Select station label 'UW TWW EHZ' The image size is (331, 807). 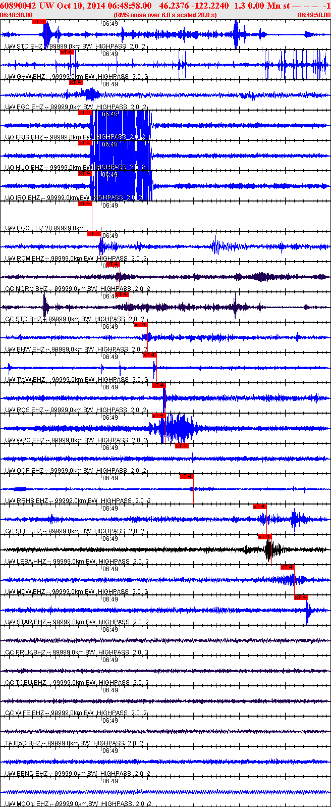tap(26, 380)
